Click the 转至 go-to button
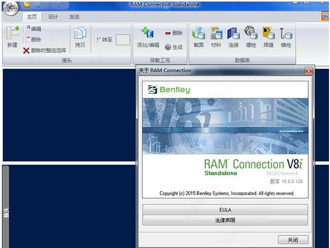Image resolution: width=330 pixels, height=248 pixels. (104, 39)
